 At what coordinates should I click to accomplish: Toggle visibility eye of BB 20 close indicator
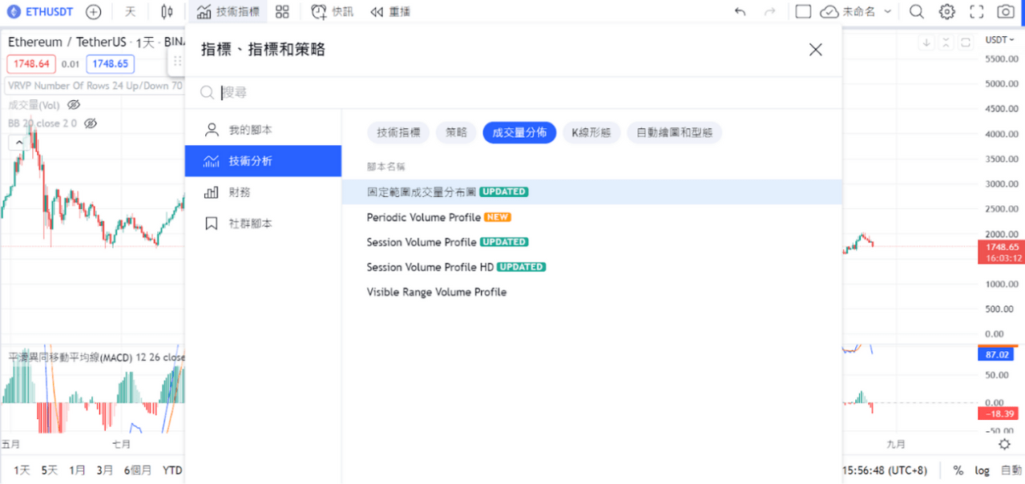(91, 123)
